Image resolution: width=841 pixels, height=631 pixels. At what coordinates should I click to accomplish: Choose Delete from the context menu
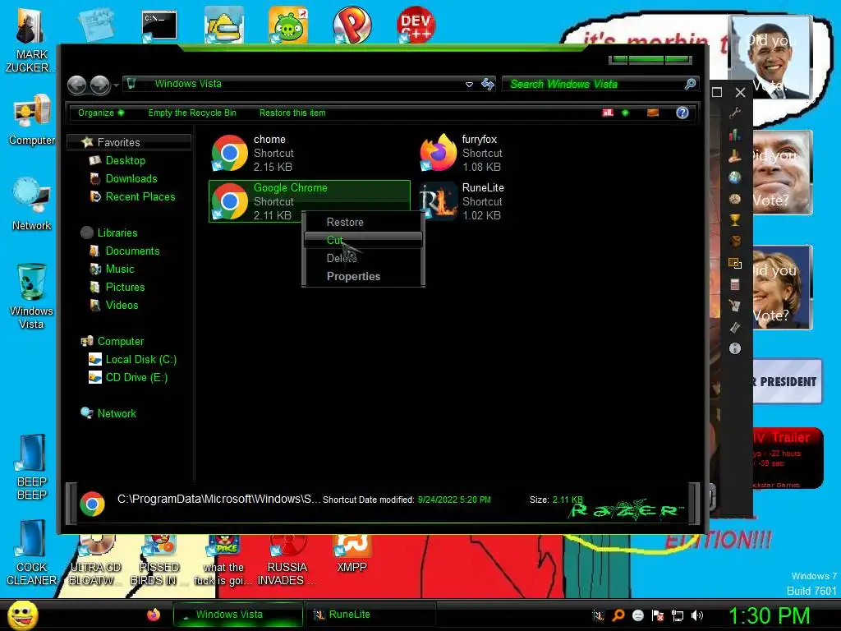[x=363, y=258]
